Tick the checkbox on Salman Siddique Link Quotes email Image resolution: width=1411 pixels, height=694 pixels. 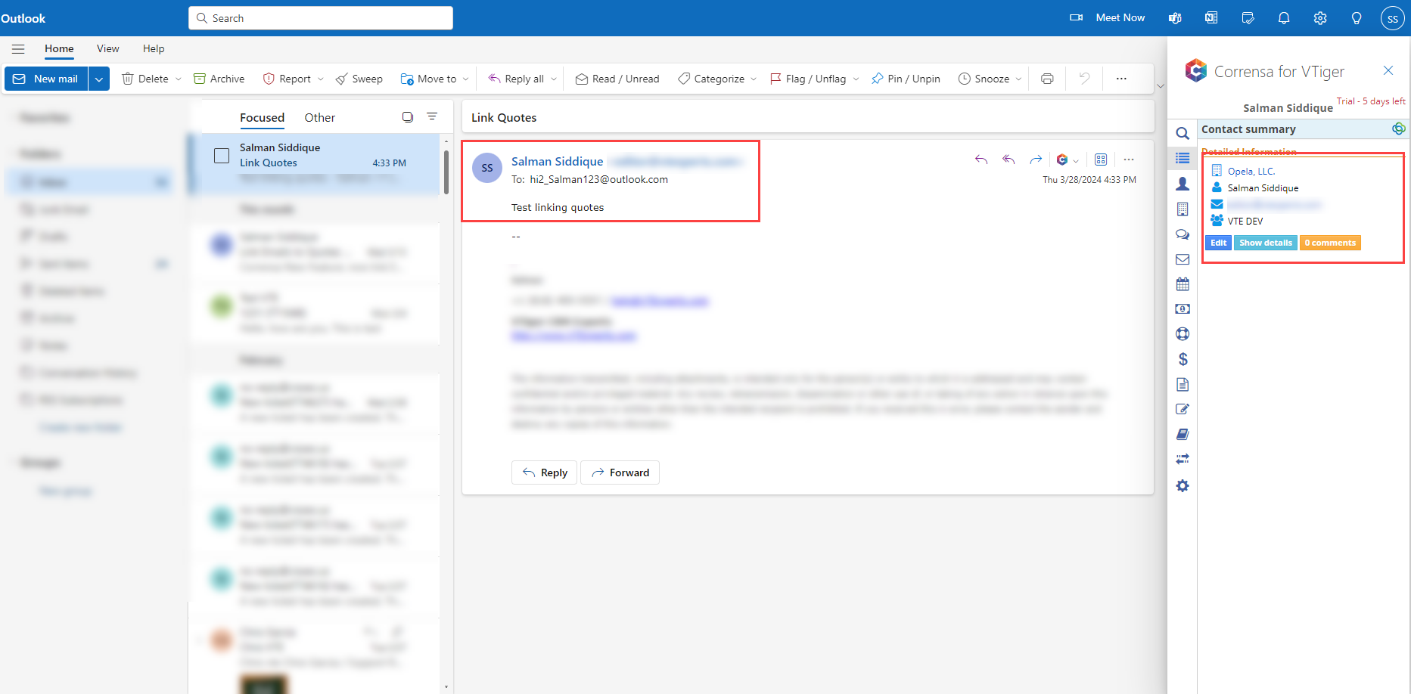tap(222, 156)
